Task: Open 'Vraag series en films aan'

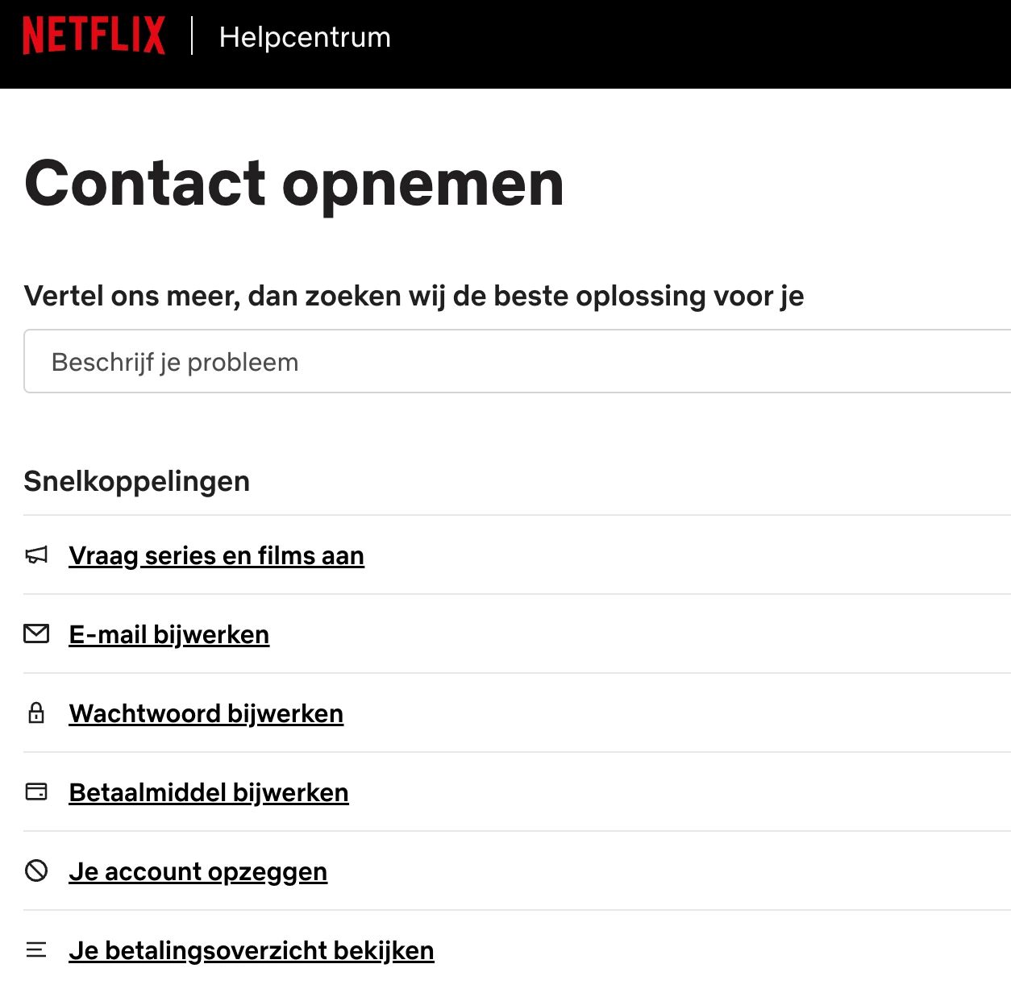Action: 216,555
